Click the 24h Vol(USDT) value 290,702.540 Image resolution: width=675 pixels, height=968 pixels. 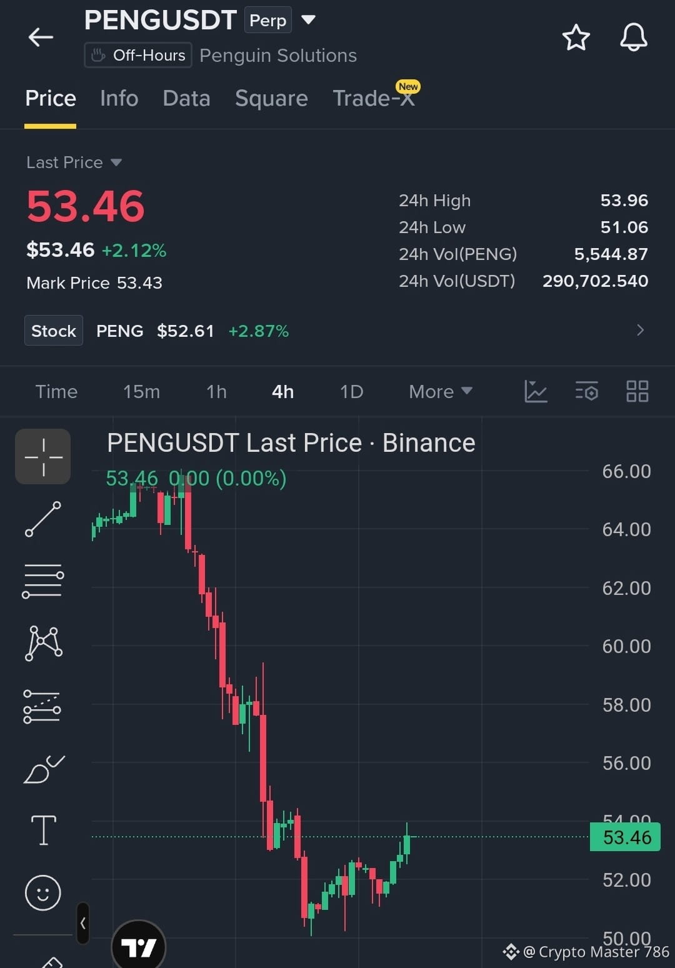pyautogui.click(x=595, y=281)
